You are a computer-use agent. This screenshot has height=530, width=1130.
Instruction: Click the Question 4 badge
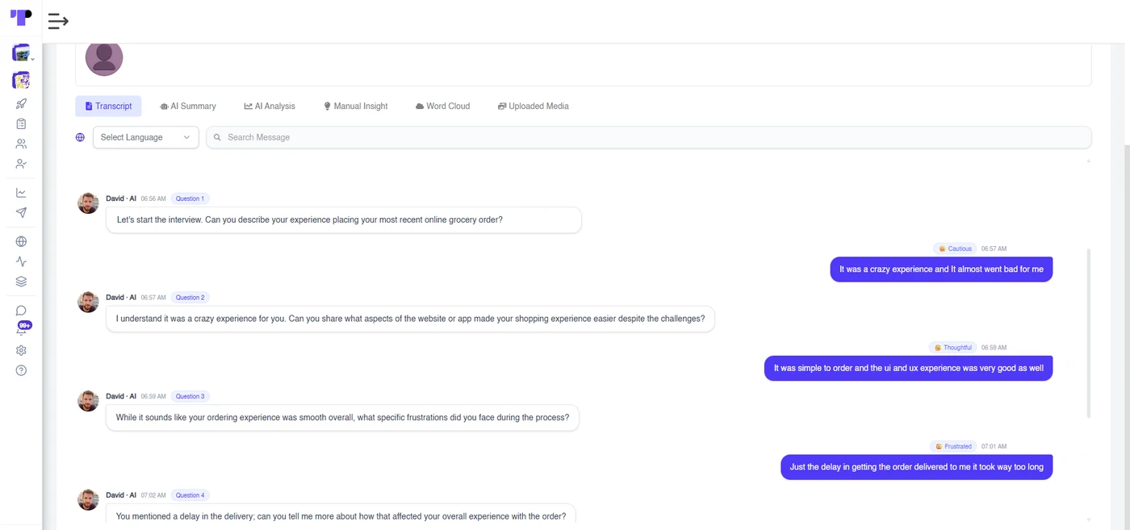(190, 495)
